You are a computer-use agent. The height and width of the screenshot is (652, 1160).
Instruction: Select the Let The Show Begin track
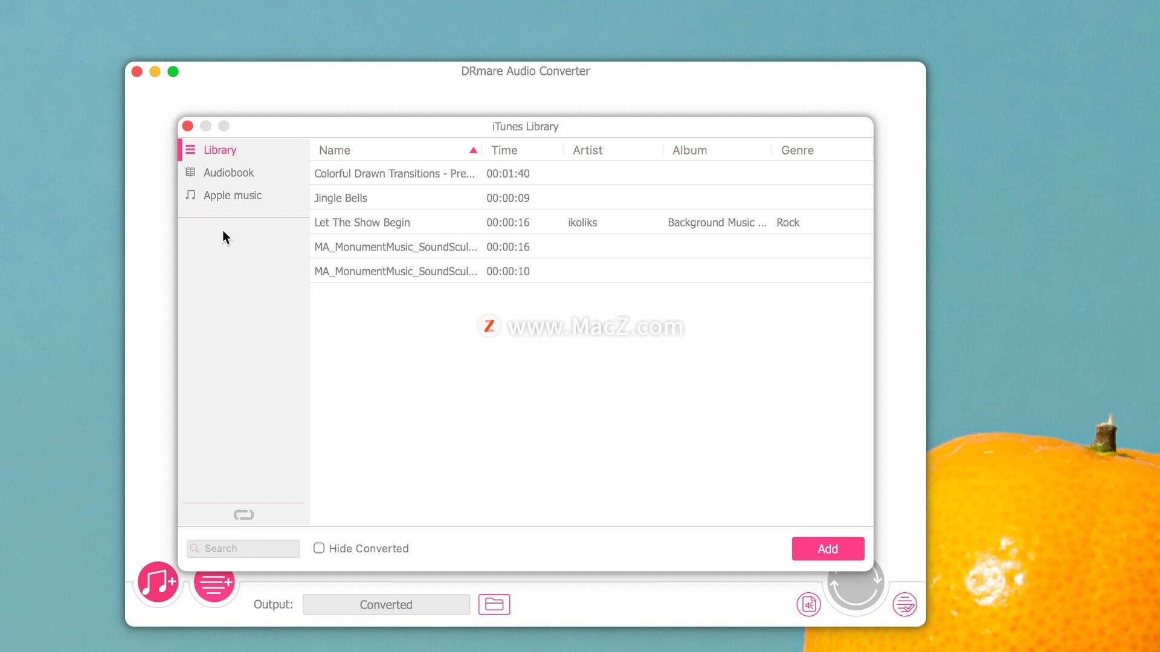pos(591,222)
